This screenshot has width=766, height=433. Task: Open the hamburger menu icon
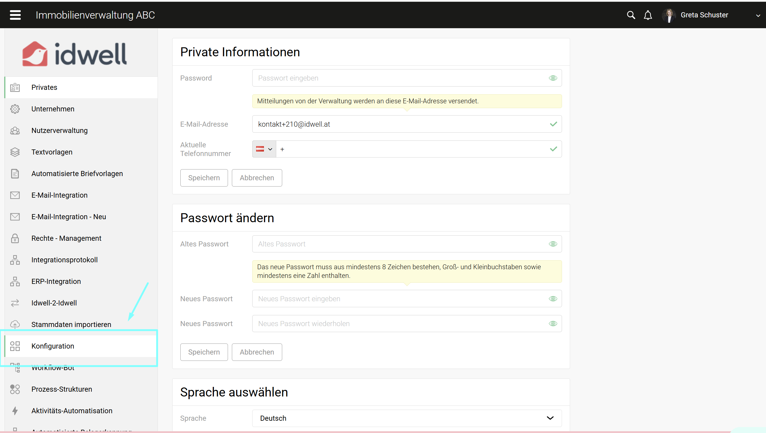point(15,15)
